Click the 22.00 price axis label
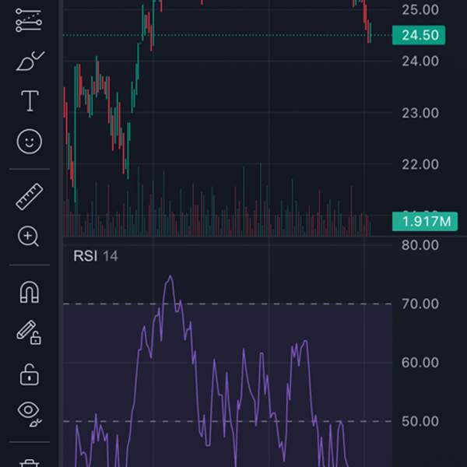The width and height of the screenshot is (467, 467). click(x=420, y=164)
